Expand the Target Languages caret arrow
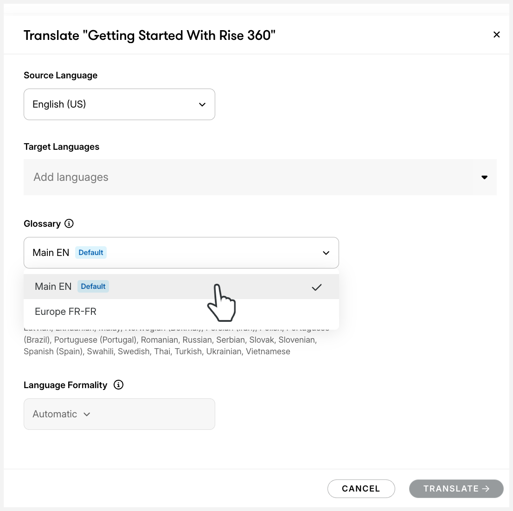 [x=485, y=177]
